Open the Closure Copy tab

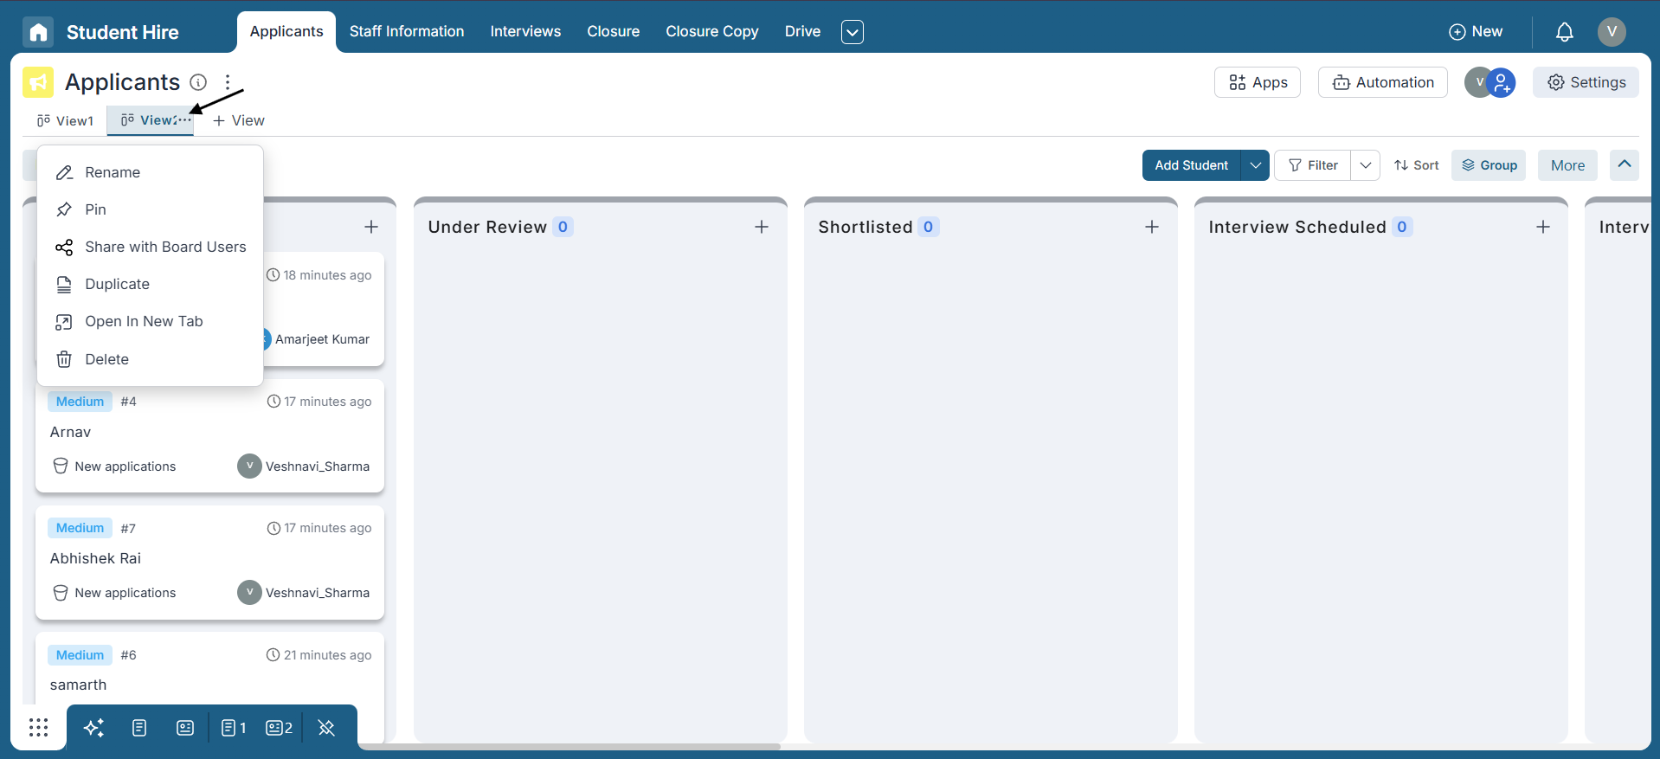click(x=711, y=31)
